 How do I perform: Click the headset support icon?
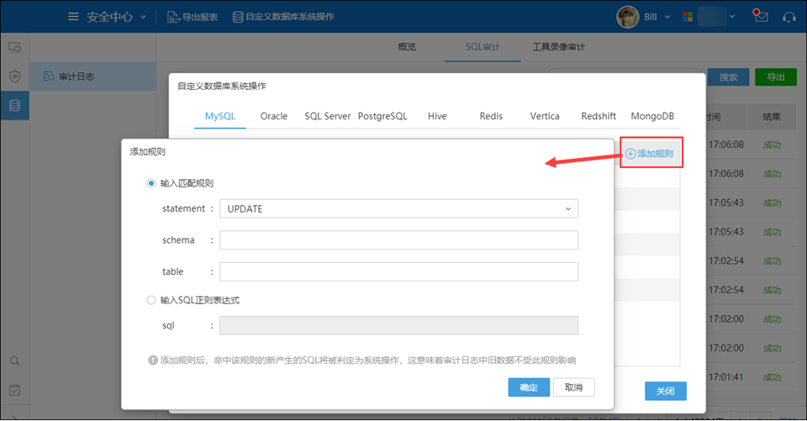(x=789, y=17)
